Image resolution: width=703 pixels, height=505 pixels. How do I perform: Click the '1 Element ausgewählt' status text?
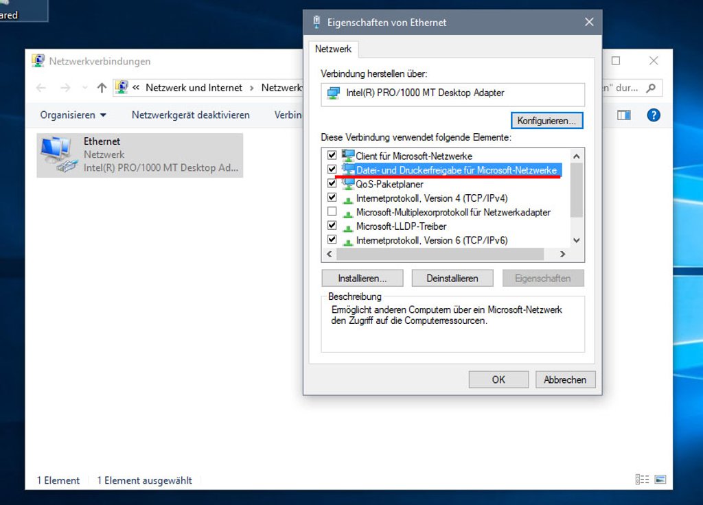pos(144,480)
